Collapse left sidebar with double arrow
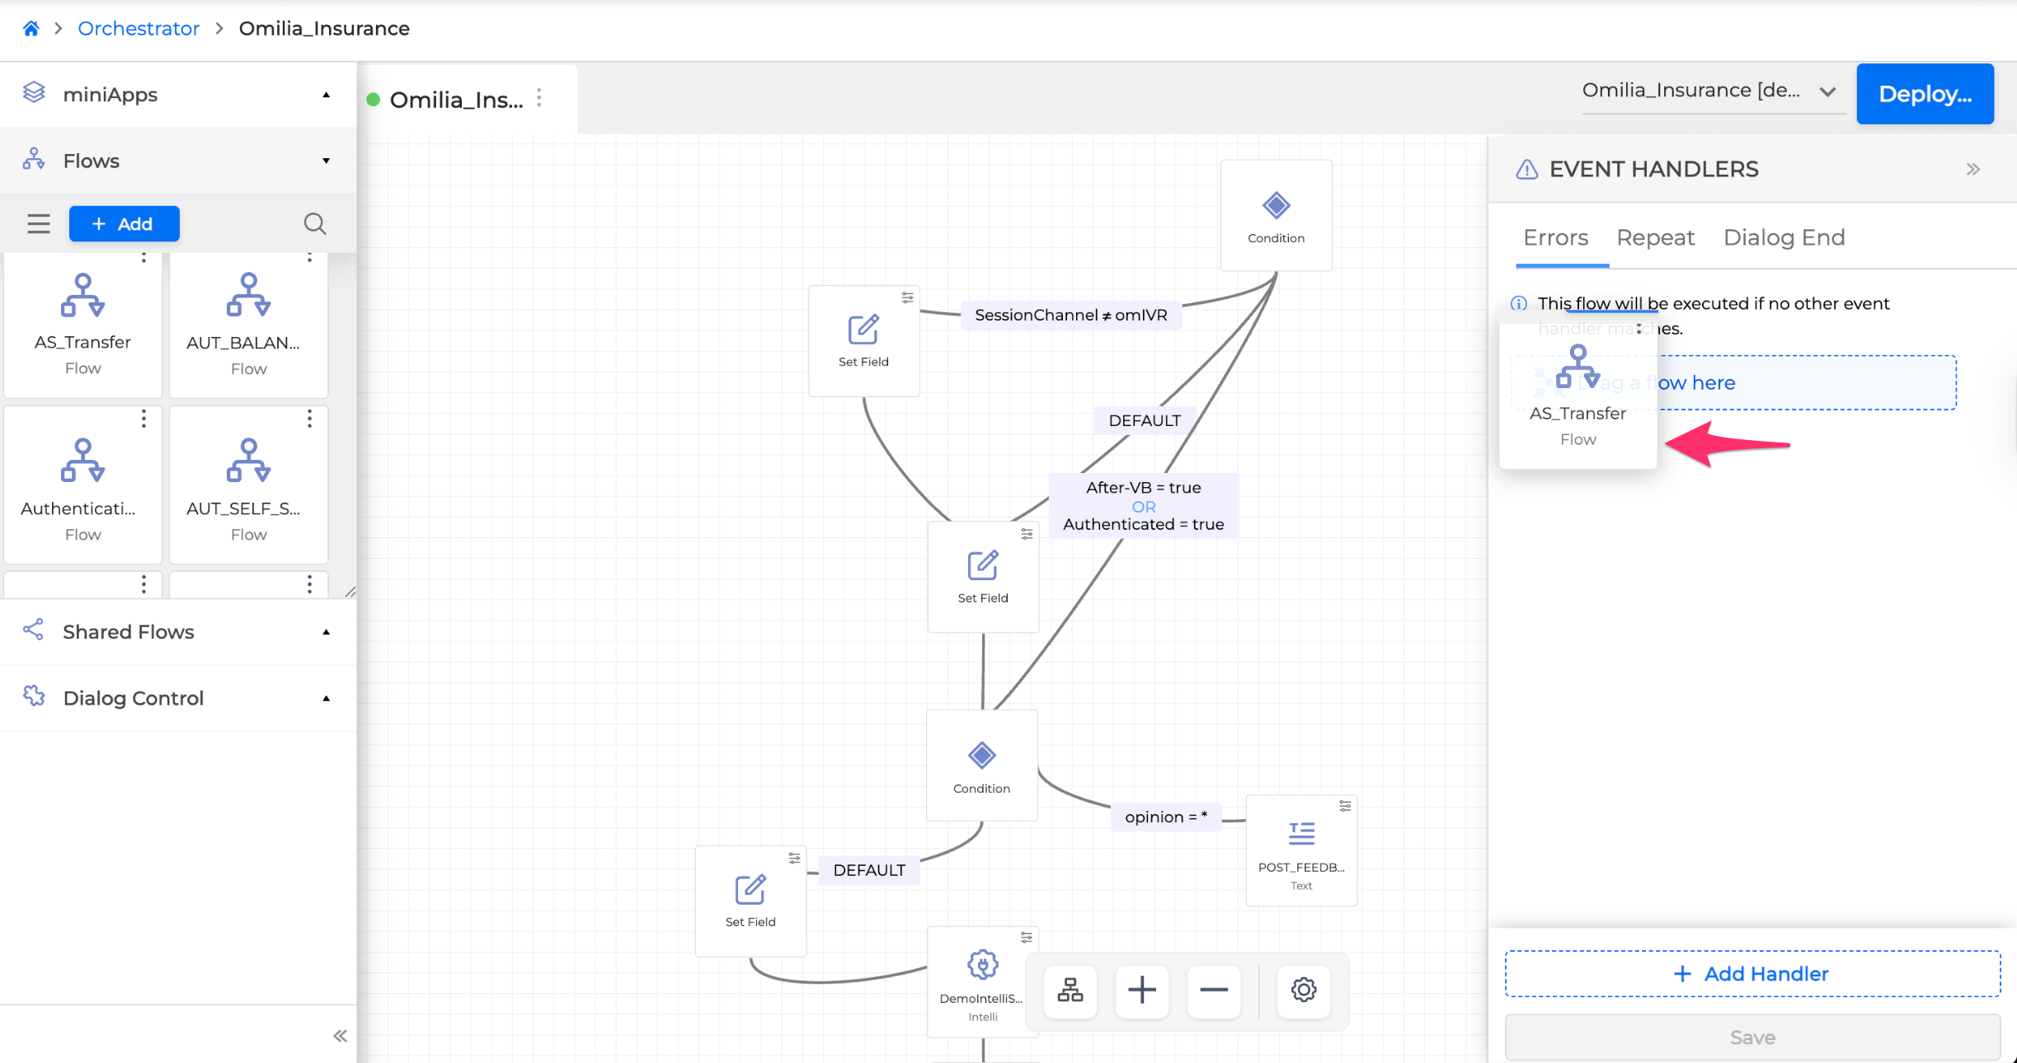2017x1063 pixels. (340, 1036)
